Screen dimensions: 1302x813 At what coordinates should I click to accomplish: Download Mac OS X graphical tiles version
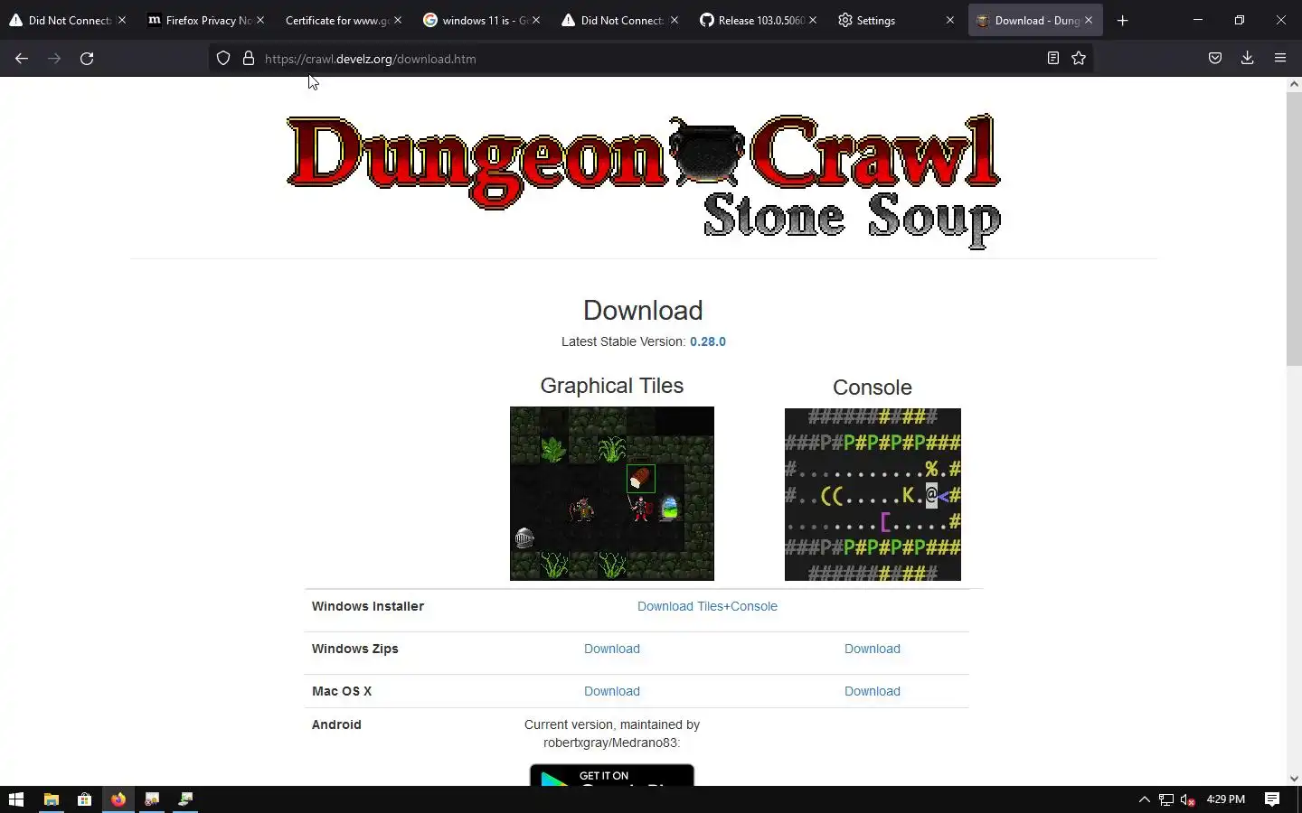(x=612, y=691)
